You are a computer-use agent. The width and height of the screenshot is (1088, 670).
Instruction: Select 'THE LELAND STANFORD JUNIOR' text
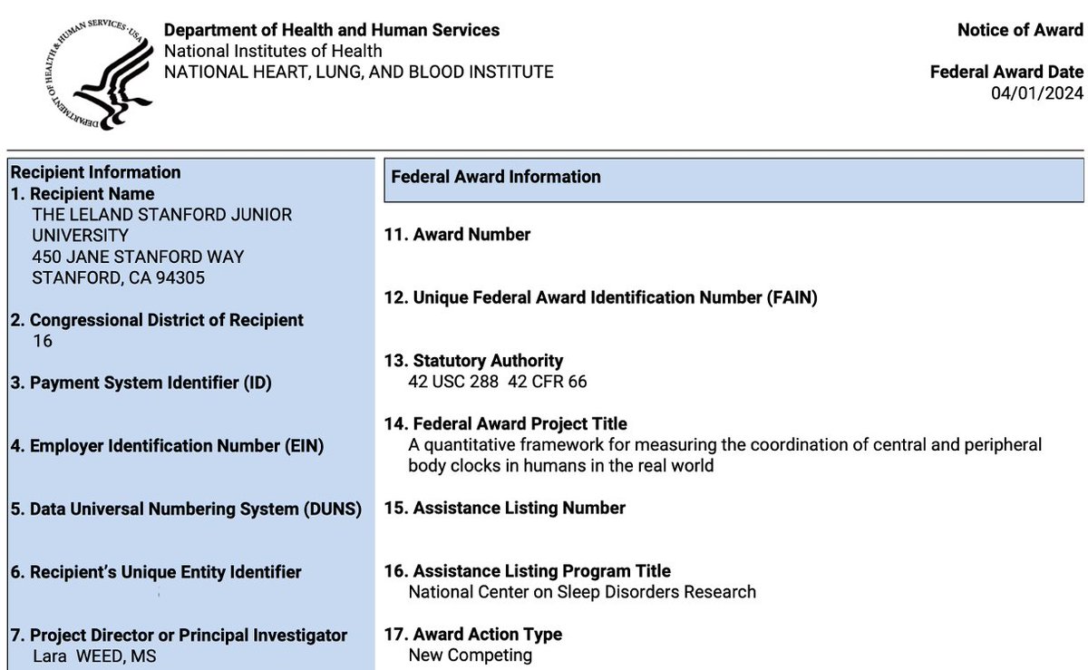pyautogui.click(x=162, y=215)
